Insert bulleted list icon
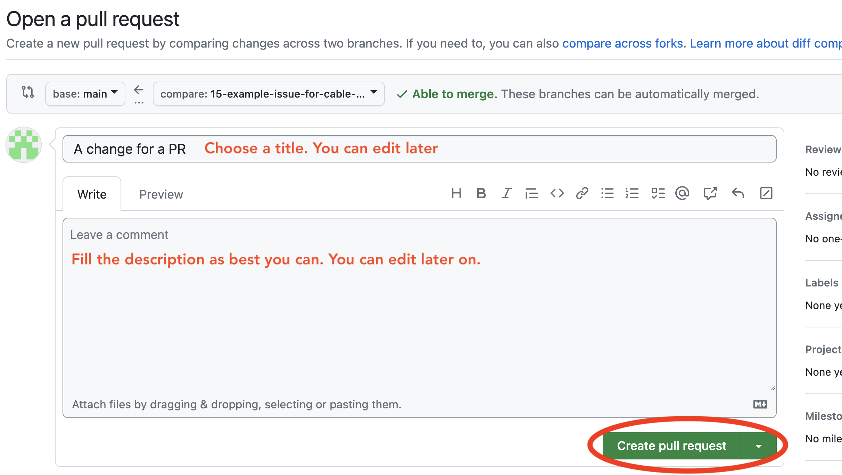This screenshot has width=842, height=475. coord(607,193)
